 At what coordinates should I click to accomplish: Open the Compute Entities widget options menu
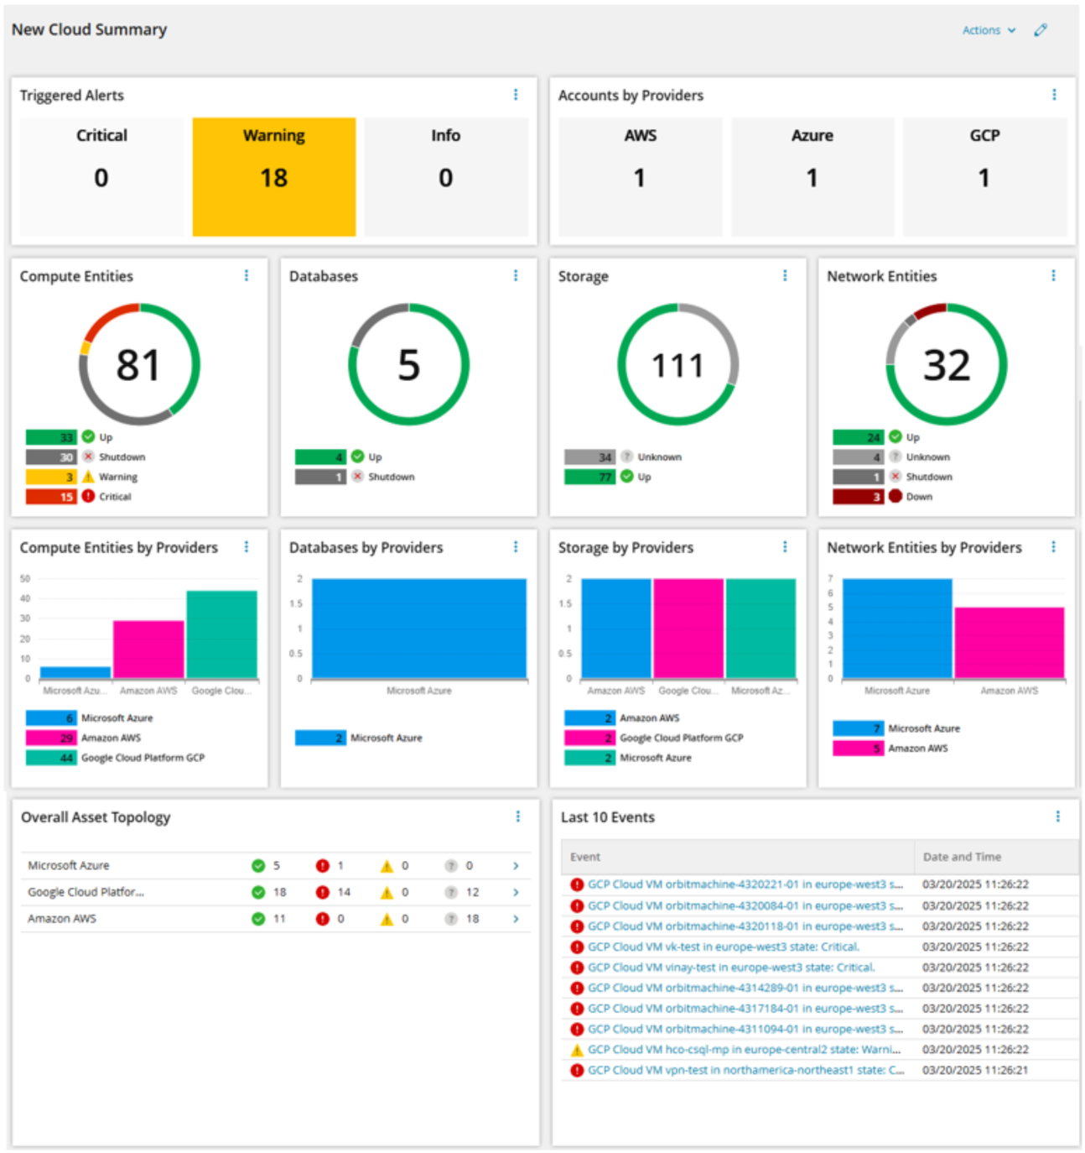(x=247, y=275)
